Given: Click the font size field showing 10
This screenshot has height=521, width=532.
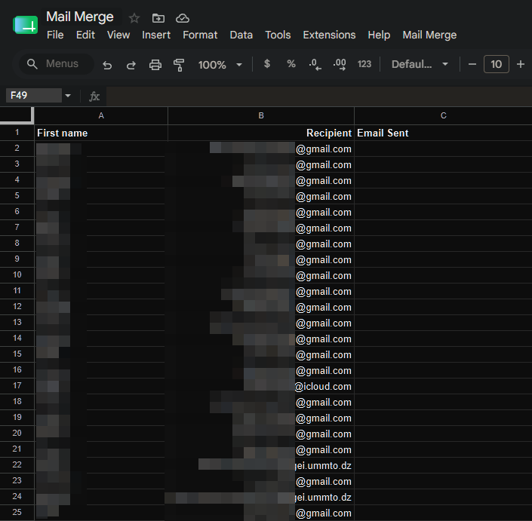Looking at the screenshot, I should pyautogui.click(x=496, y=64).
